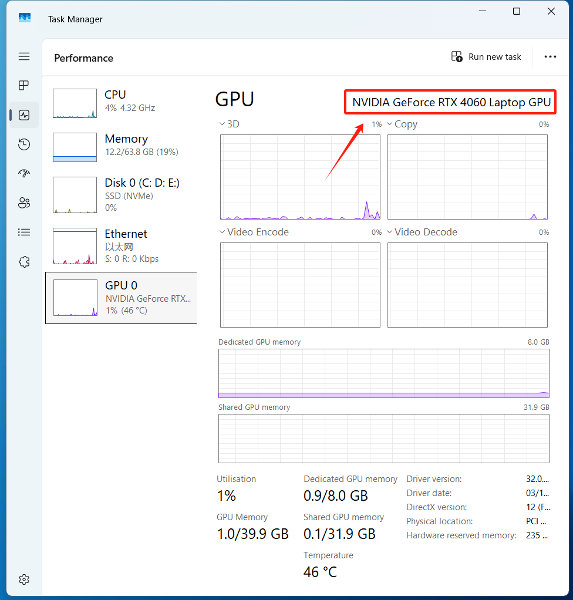This screenshot has height=600, width=573.
Task: Open the Video Encode engine dropdown
Action: point(254,232)
